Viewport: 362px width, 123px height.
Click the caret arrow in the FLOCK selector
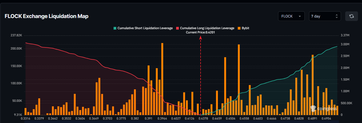click(300, 16)
